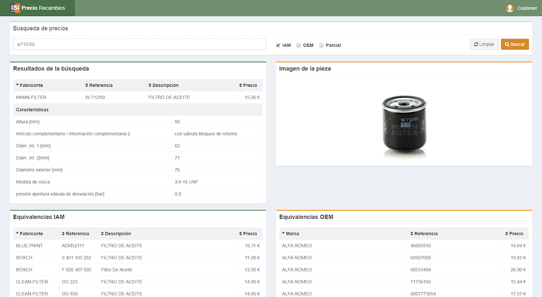Click the orange Buscar button

coord(515,44)
